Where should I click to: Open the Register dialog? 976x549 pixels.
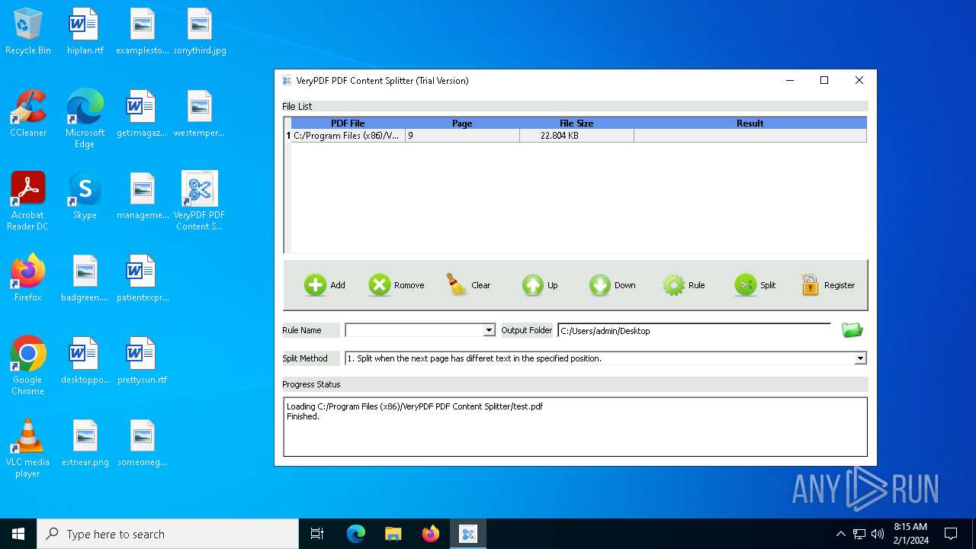(x=828, y=285)
